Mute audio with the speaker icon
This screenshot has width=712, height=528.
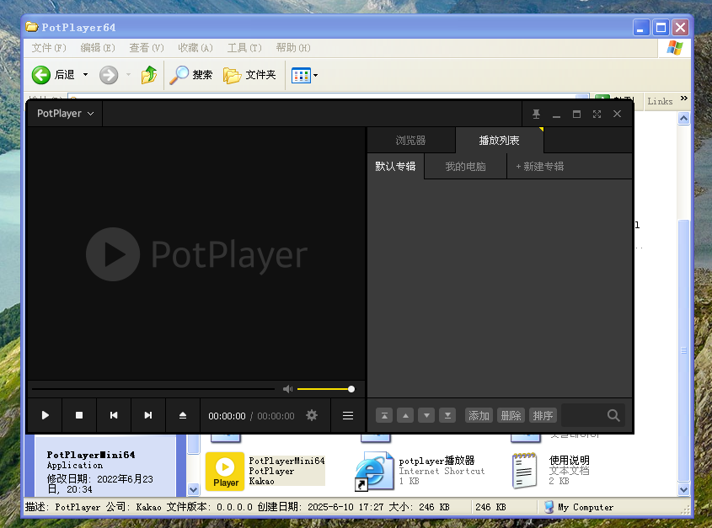point(287,389)
